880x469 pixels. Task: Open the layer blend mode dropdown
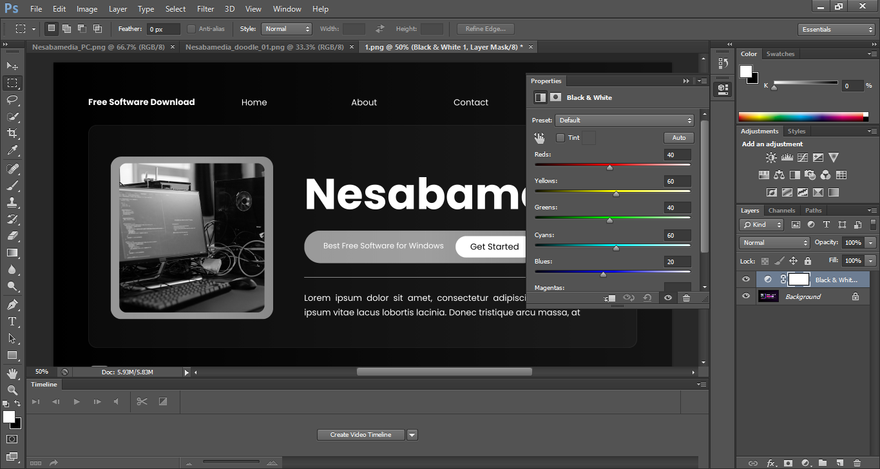tap(775, 243)
